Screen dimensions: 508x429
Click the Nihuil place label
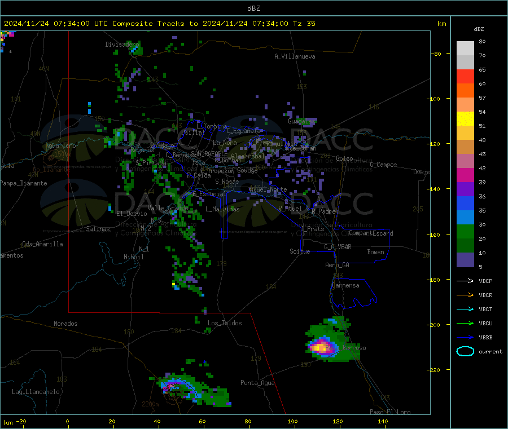click(x=134, y=257)
